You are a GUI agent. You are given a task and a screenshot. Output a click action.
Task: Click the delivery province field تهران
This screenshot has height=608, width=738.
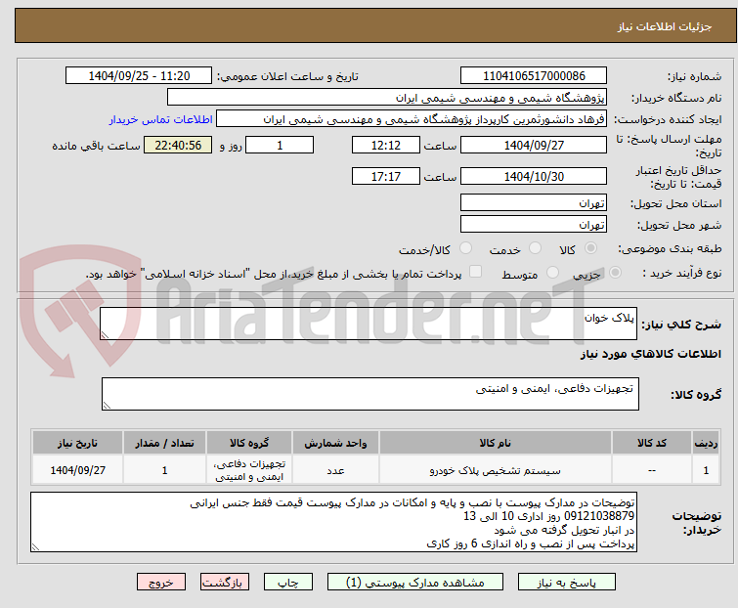(x=534, y=202)
